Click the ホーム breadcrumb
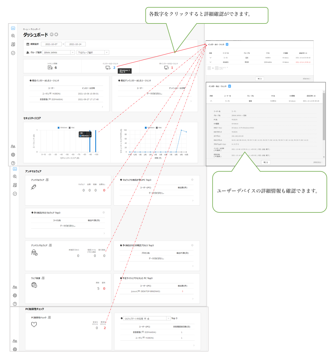333x355 pixels. [25, 29]
